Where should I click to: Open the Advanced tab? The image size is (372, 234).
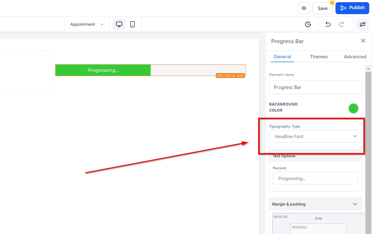pos(355,57)
